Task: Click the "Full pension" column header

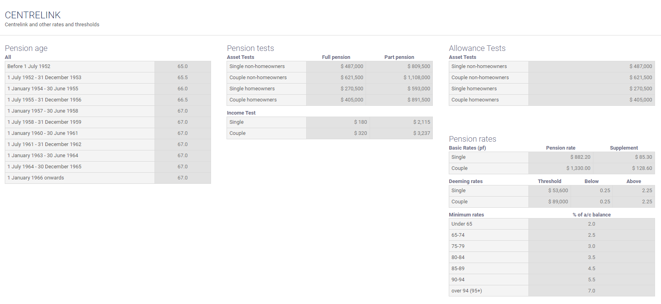Action: [336, 57]
